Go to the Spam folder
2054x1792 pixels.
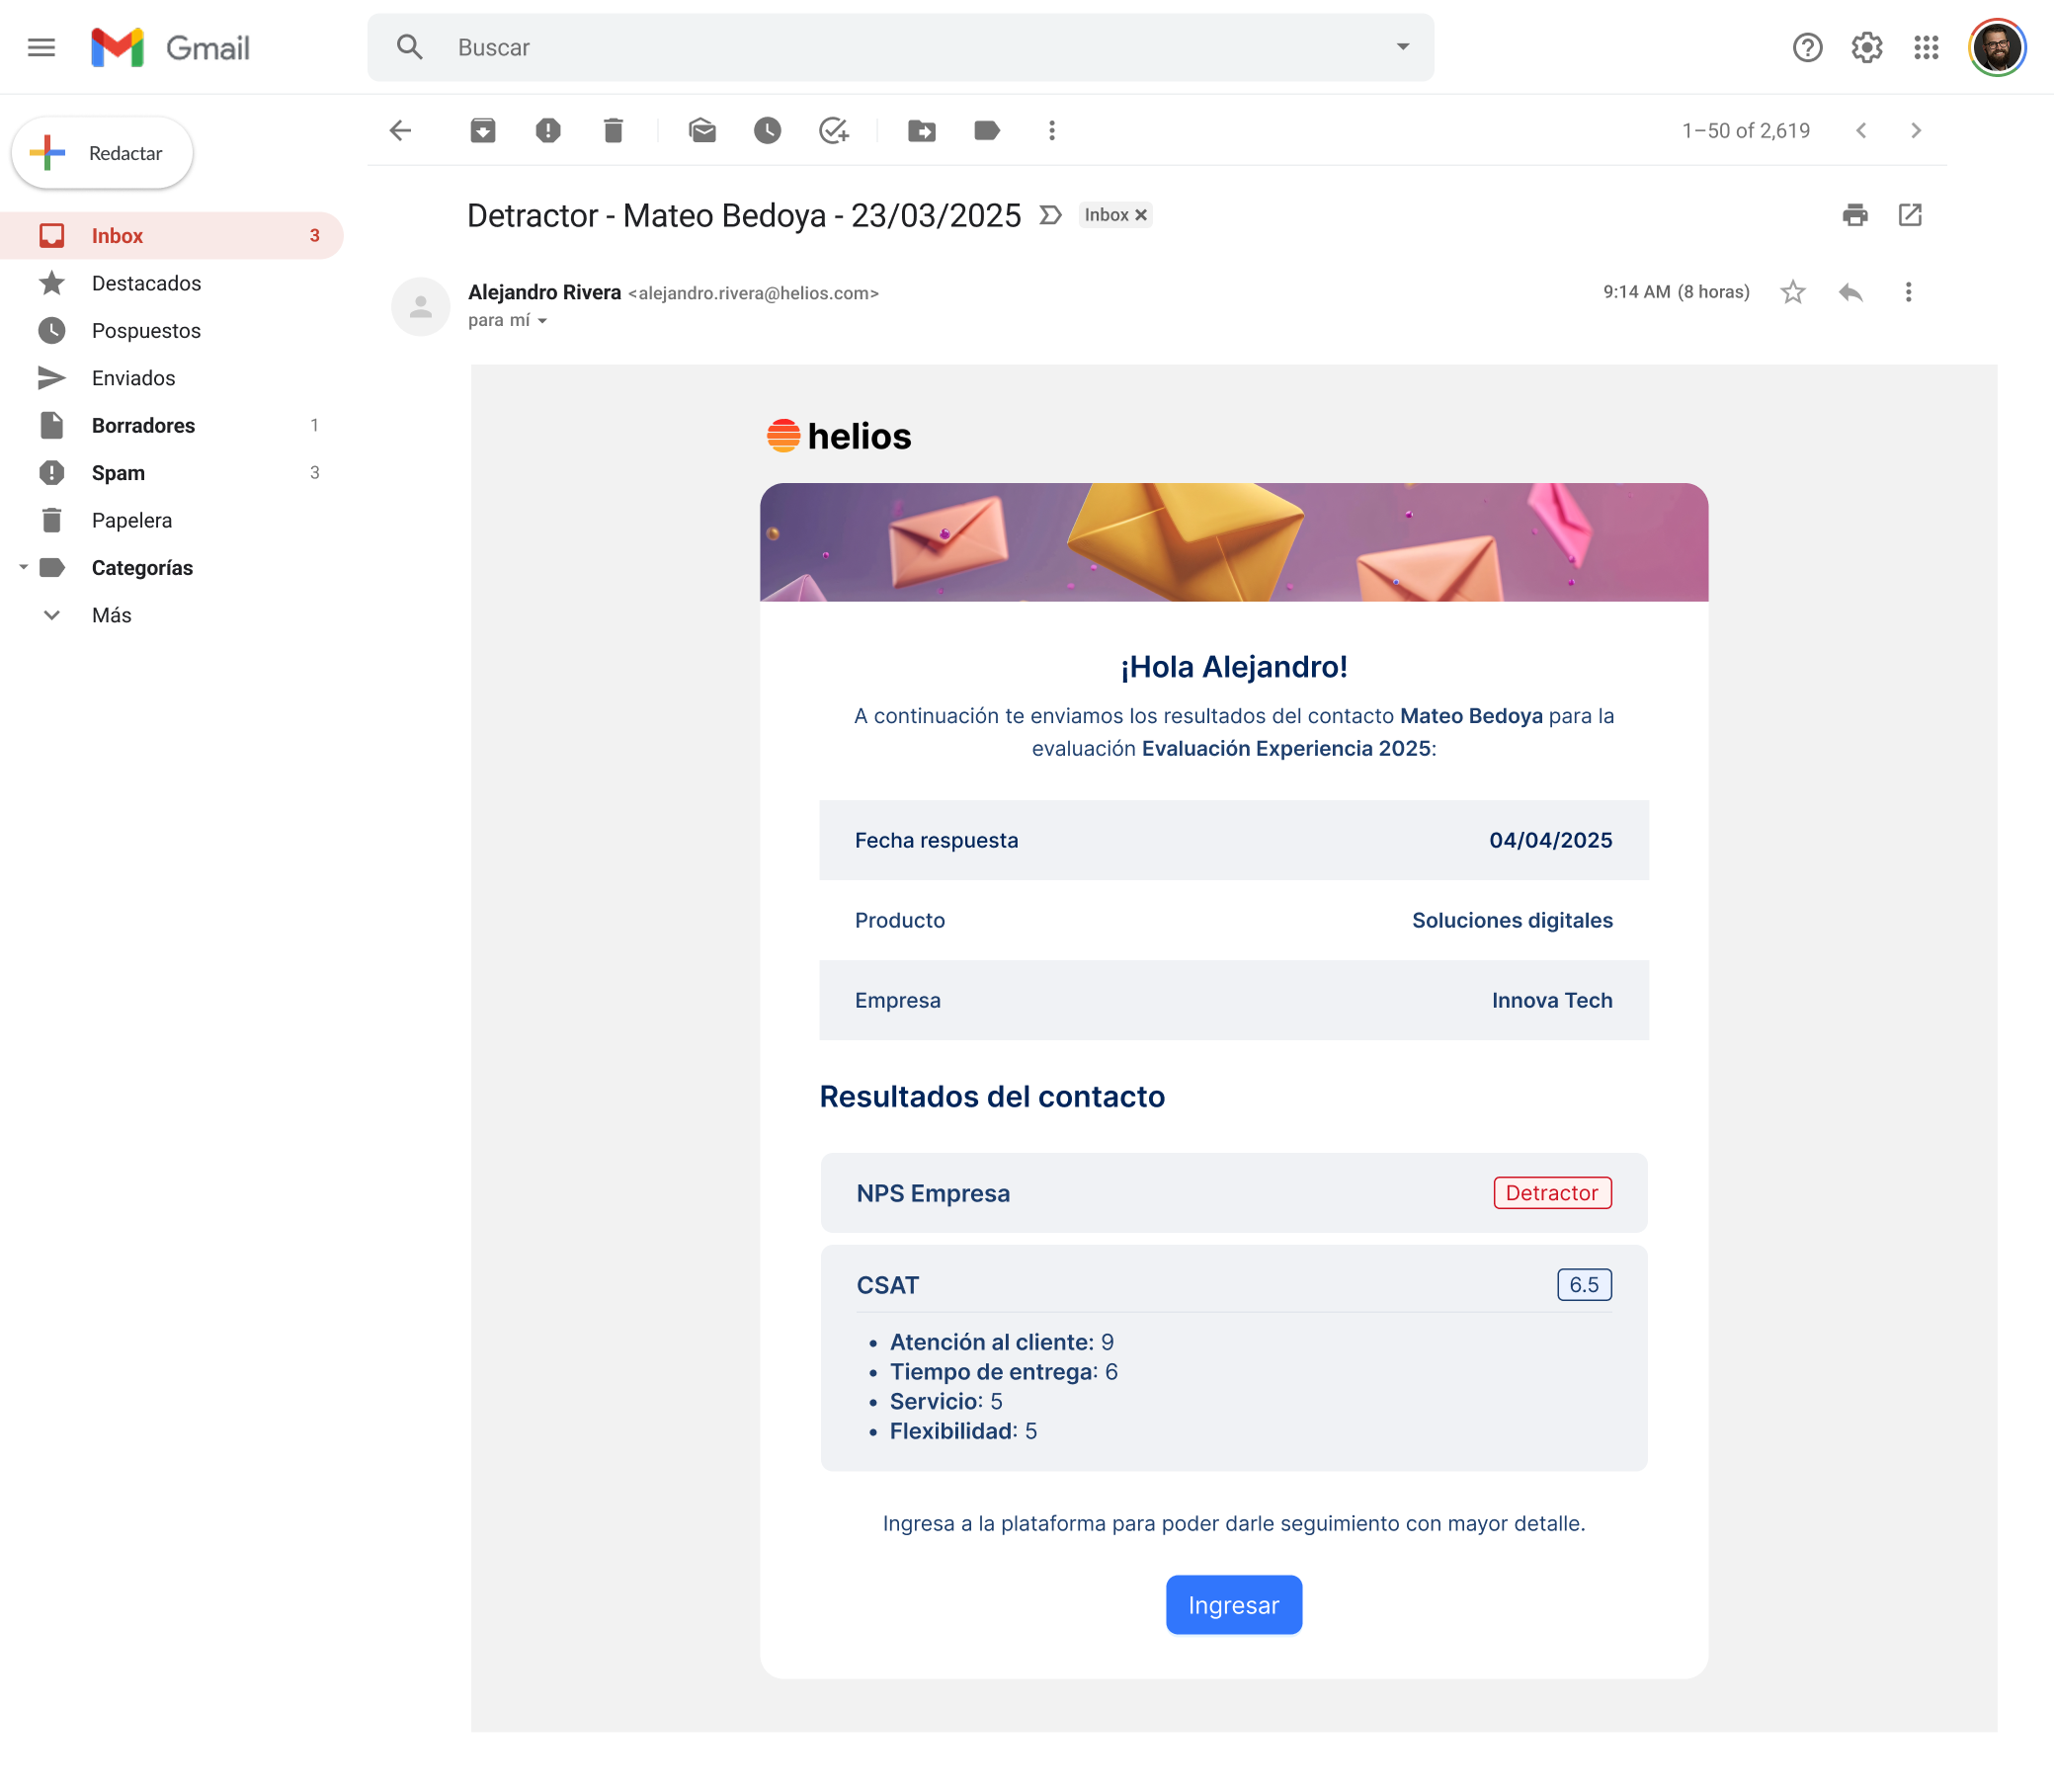coord(117,472)
